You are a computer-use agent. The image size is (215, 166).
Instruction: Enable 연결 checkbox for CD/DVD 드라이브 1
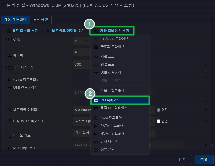pos(158,121)
